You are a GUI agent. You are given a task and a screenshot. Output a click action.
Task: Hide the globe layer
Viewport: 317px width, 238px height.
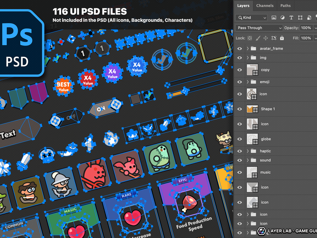point(240,139)
